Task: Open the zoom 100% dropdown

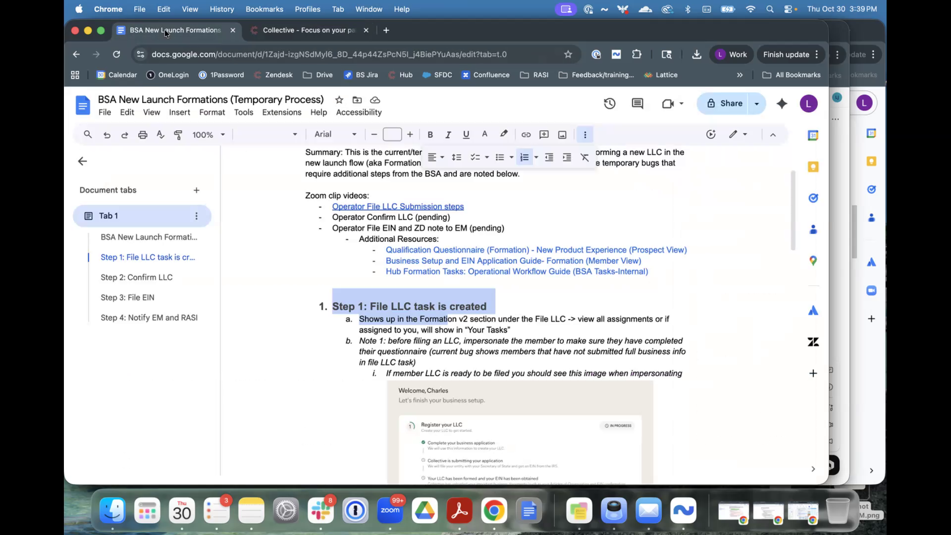Action: (209, 135)
